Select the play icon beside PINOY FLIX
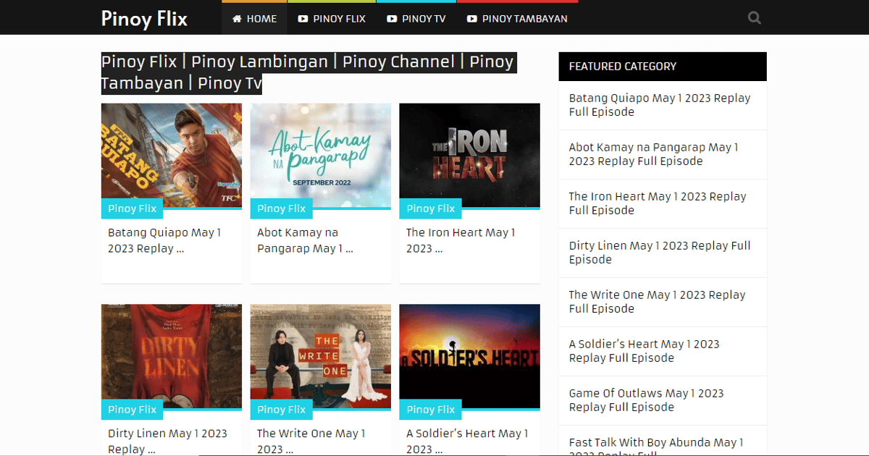The height and width of the screenshot is (456, 869). pyautogui.click(x=302, y=19)
